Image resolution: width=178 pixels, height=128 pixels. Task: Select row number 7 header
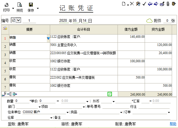5,87
